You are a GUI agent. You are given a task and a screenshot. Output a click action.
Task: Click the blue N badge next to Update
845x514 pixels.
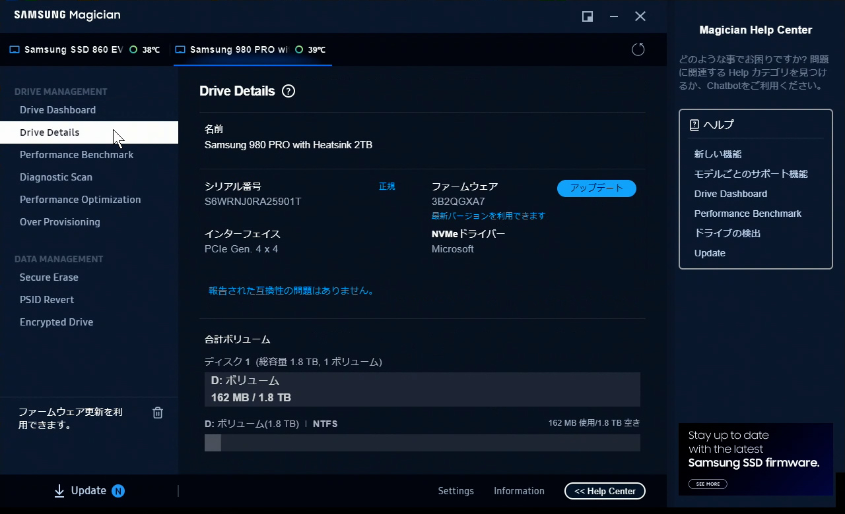(118, 491)
